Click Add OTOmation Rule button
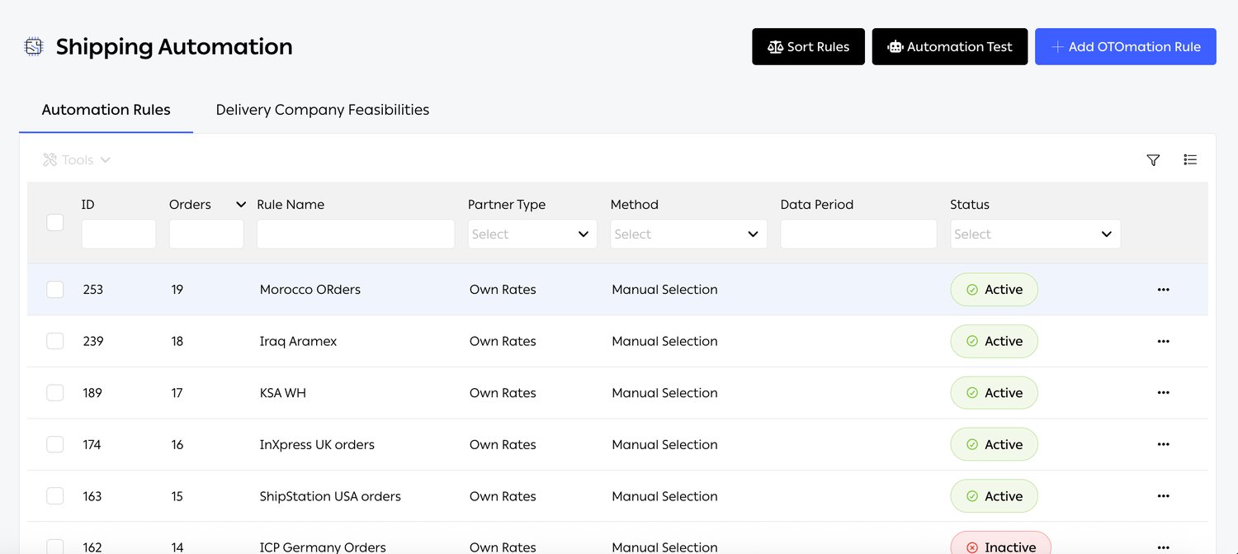 pos(1126,47)
